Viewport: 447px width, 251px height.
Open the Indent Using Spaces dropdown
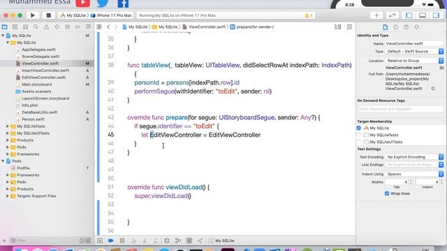[414, 174]
